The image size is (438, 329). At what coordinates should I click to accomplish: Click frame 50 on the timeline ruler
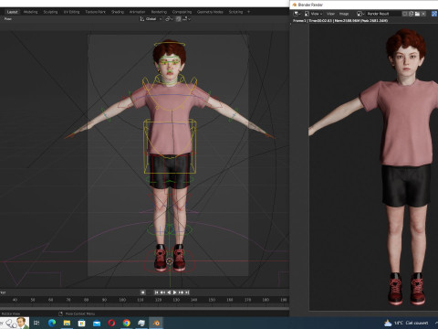[x=33, y=300]
